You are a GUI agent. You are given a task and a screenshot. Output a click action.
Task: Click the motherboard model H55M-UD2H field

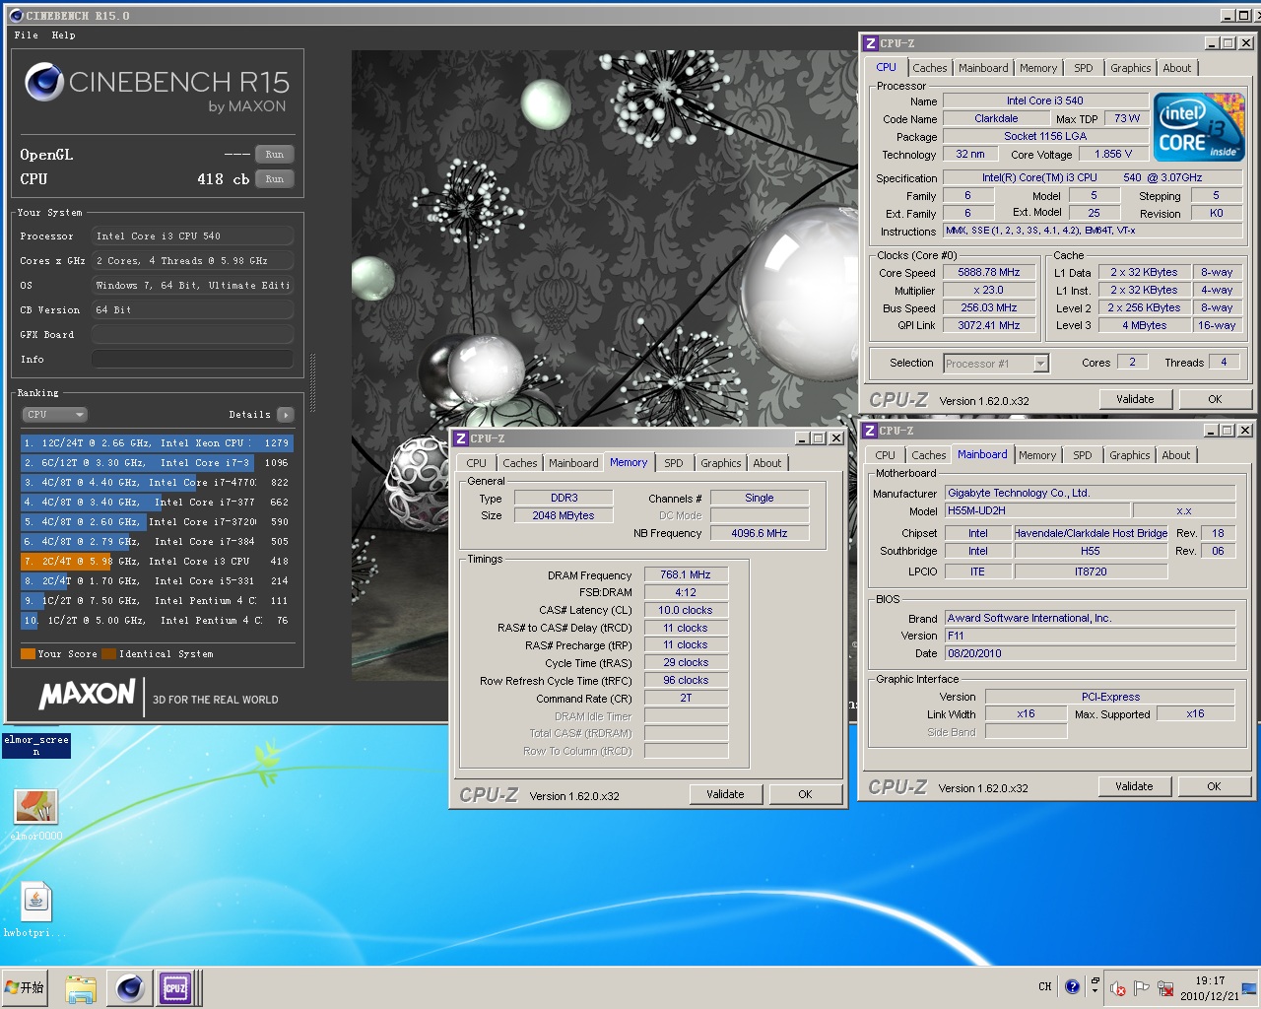click(1036, 511)
